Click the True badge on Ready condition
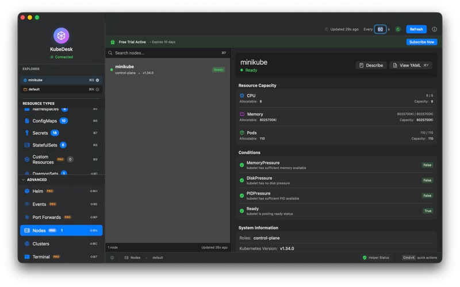This screenshot has width=460, height=287. (428, 211)
